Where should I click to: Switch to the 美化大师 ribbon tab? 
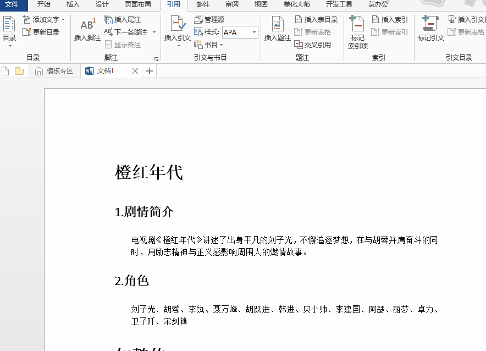click(x=297, y=4)
